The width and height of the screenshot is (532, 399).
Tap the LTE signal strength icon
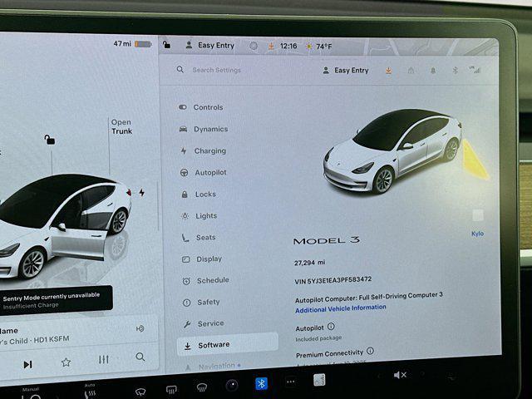pyautogui.click(x=475, y=70)
